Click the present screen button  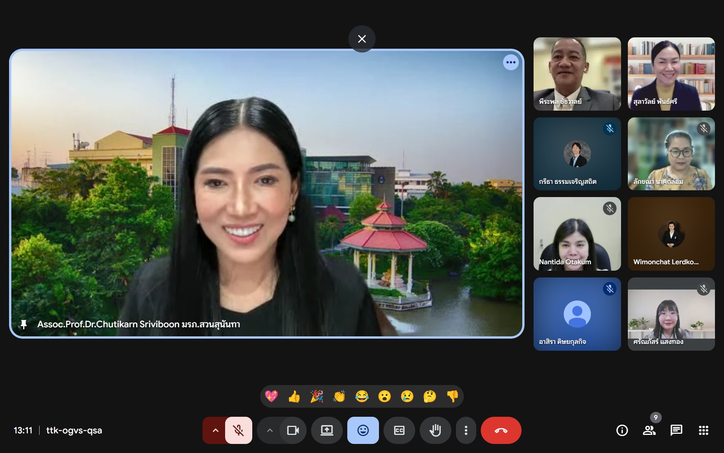click(327, 430)
